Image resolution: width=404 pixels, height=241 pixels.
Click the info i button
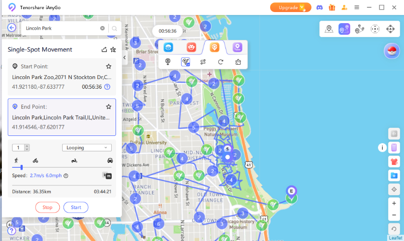(382, 147)
